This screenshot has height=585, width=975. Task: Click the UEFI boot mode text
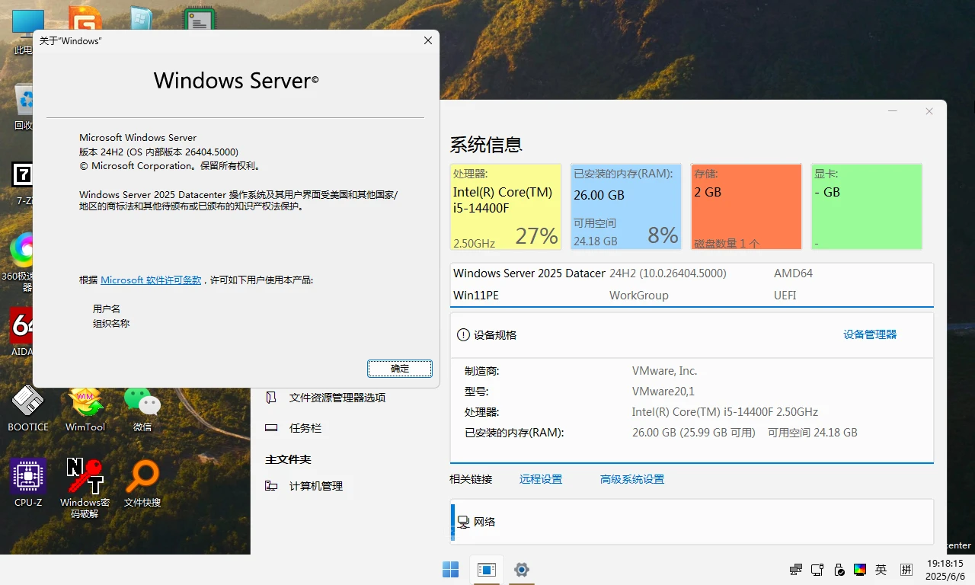785,295
